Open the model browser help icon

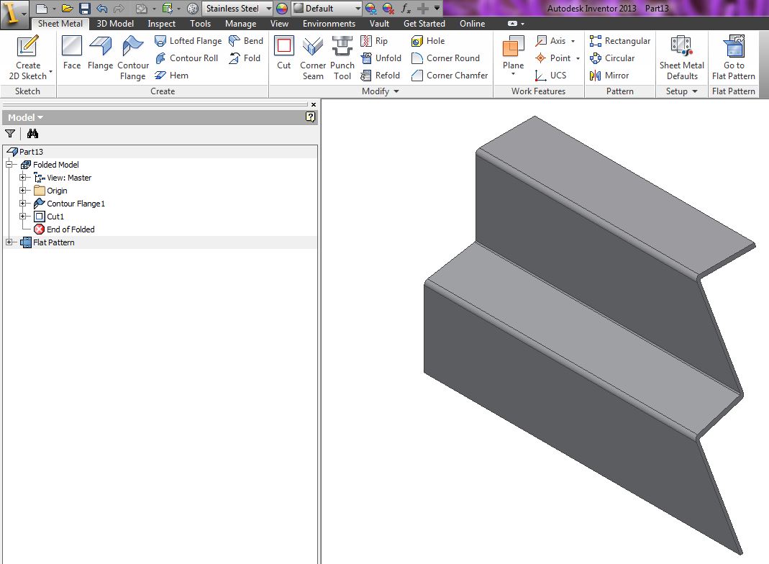point(310,117)
